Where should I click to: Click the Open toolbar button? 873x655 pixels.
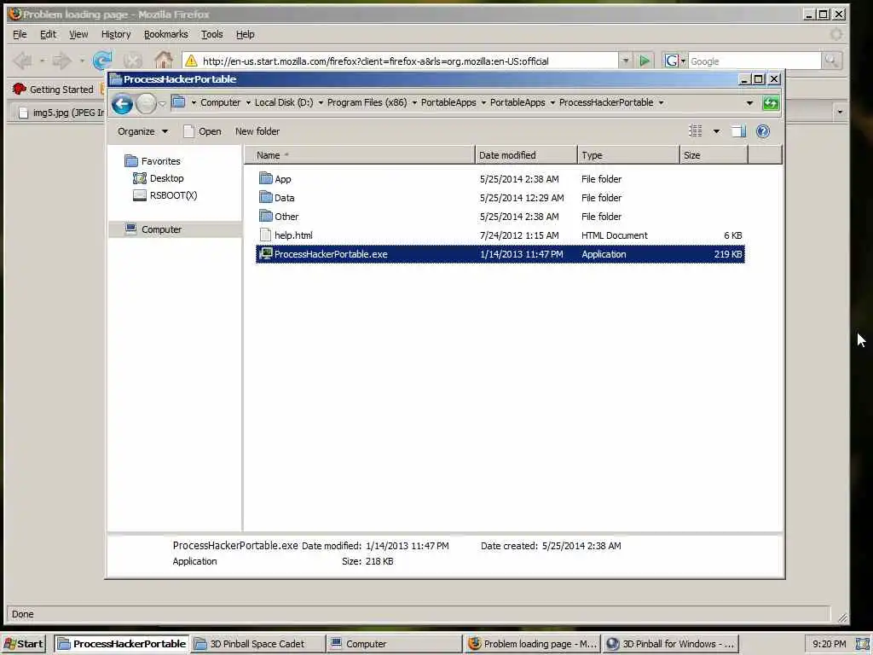click(x=202, y=131)
